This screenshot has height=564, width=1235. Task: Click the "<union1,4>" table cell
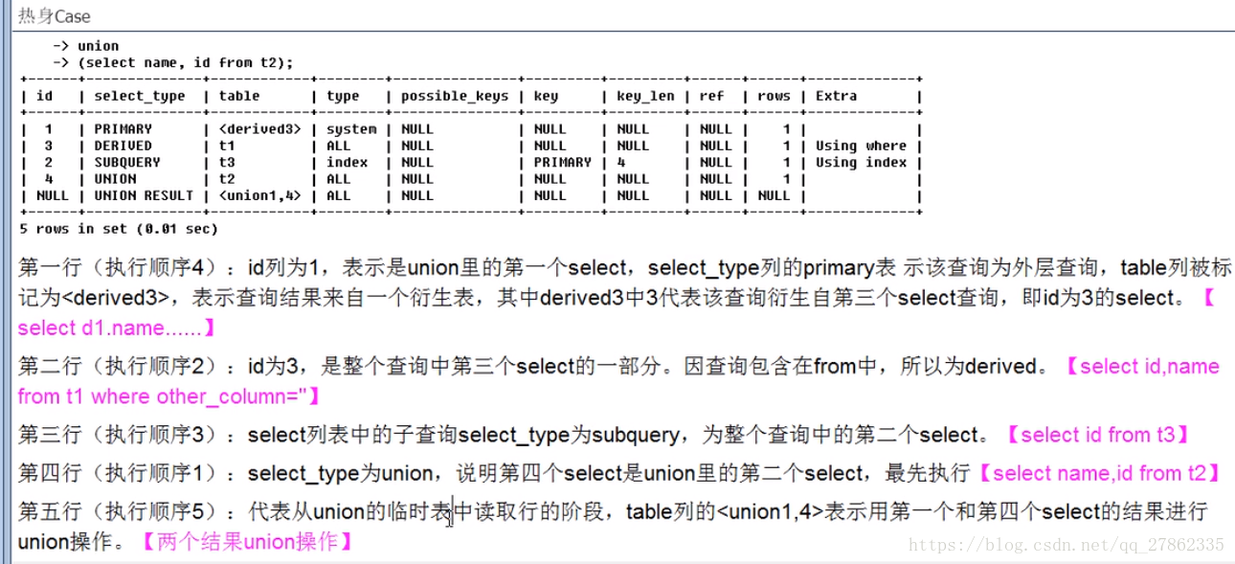pyautogui.click(x=259, y=195)
